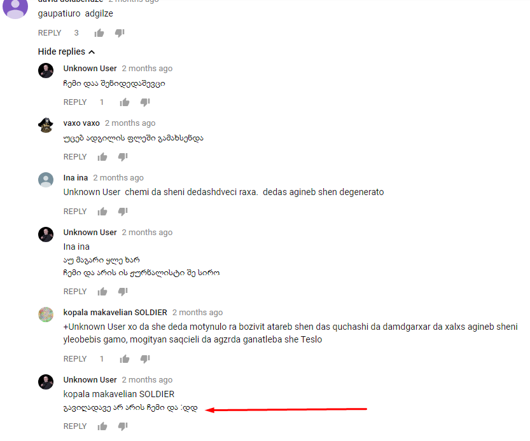Like vaxo vaxo's reply
This screenshot has height=441, width=530.
coord(102,157)
